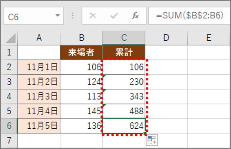The image size is (231, 149).
Task: Click the formula bar options dots
Action: pyautogui.click(x=73, y=16)
